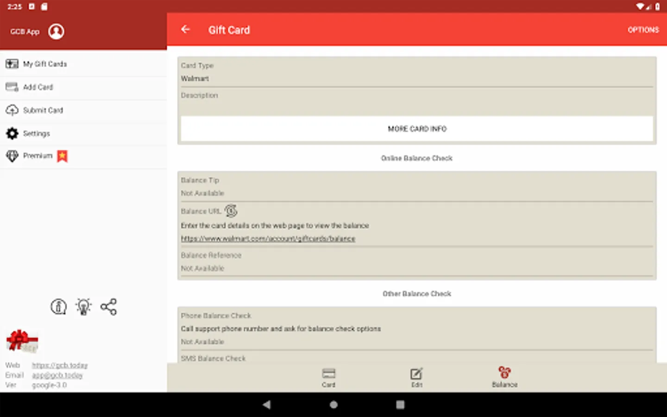The image size is (667, 417).
Task: Click the share icon in the sidebar
Action: click(x=109, y=307)
